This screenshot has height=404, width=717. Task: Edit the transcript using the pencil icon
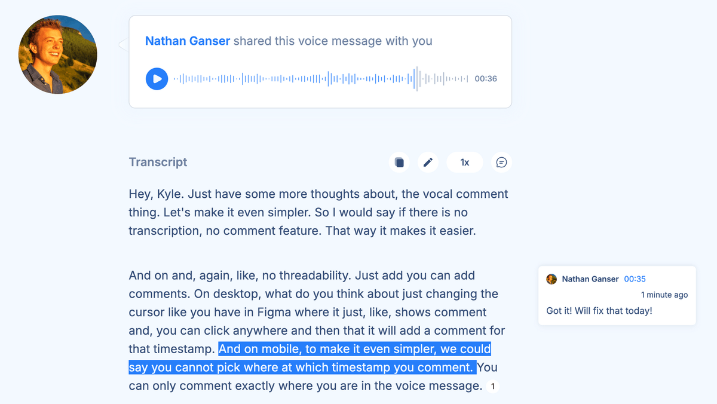[428, 163]
